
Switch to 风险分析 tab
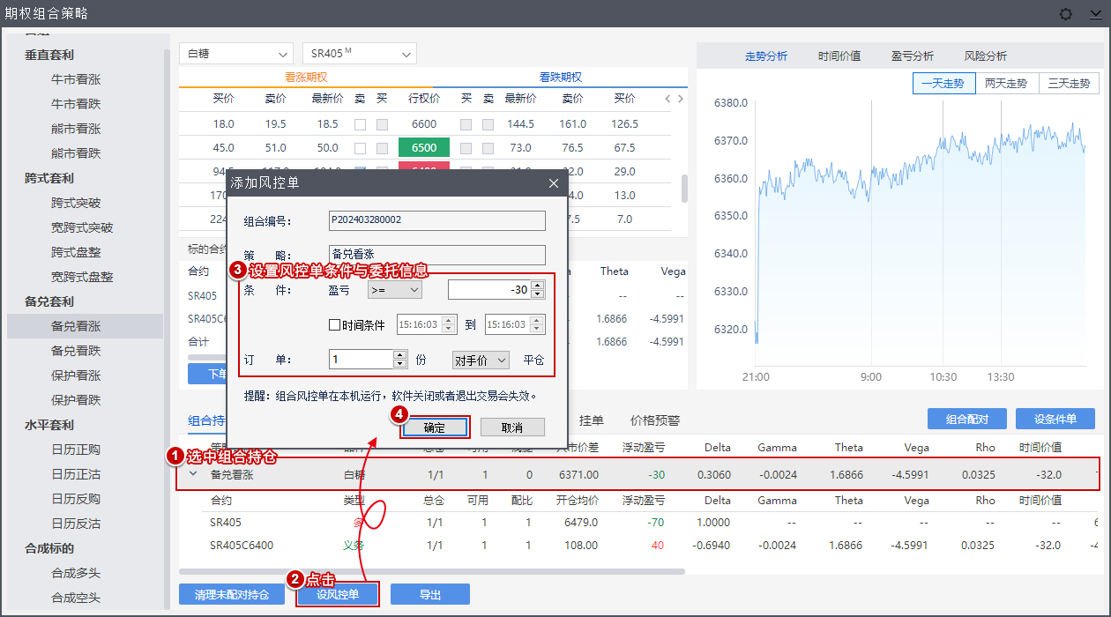coord(986,56)
